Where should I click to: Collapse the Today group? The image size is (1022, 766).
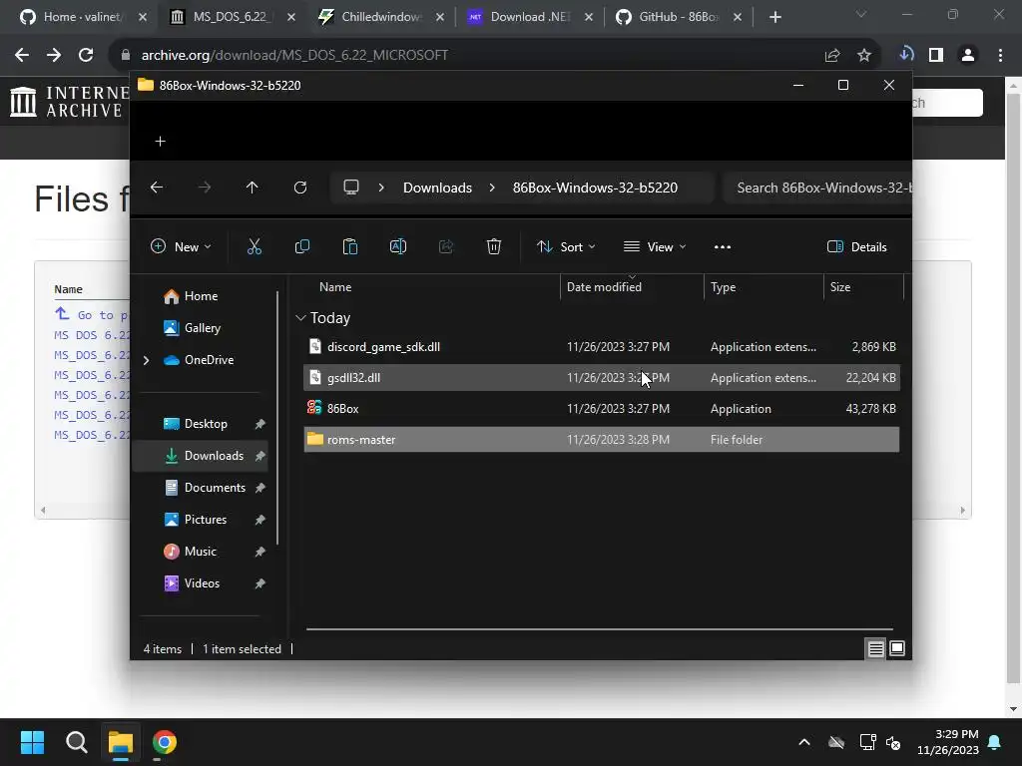pos(300,318)
